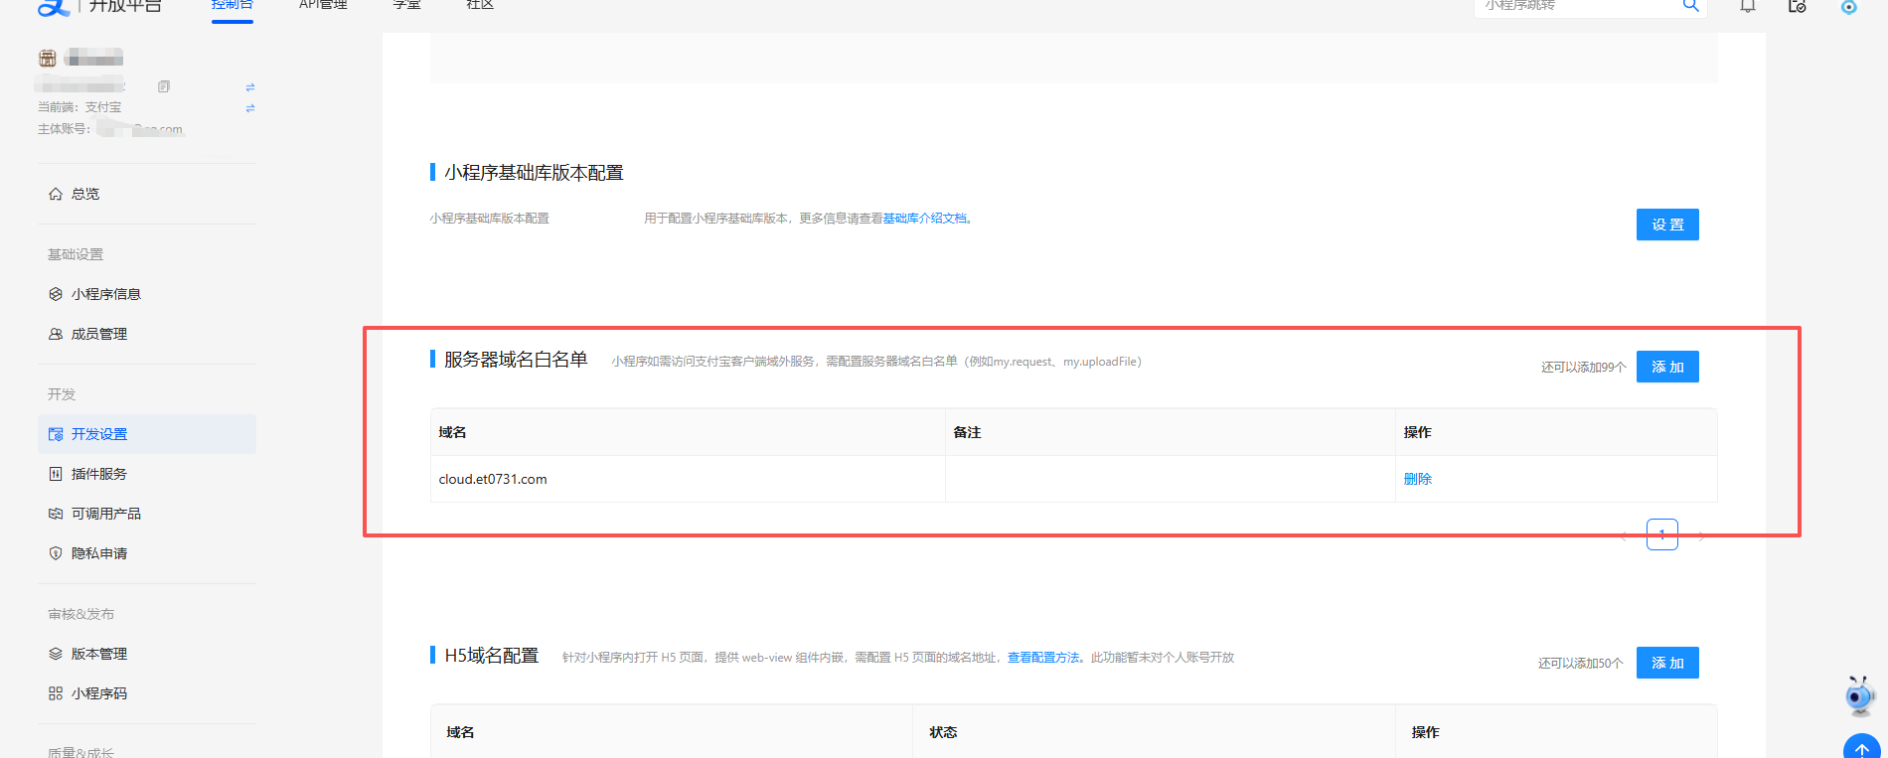Click the document-check icon in top bar
The height and width of the screenshot is (758, 1888).
pos(1797,6)
